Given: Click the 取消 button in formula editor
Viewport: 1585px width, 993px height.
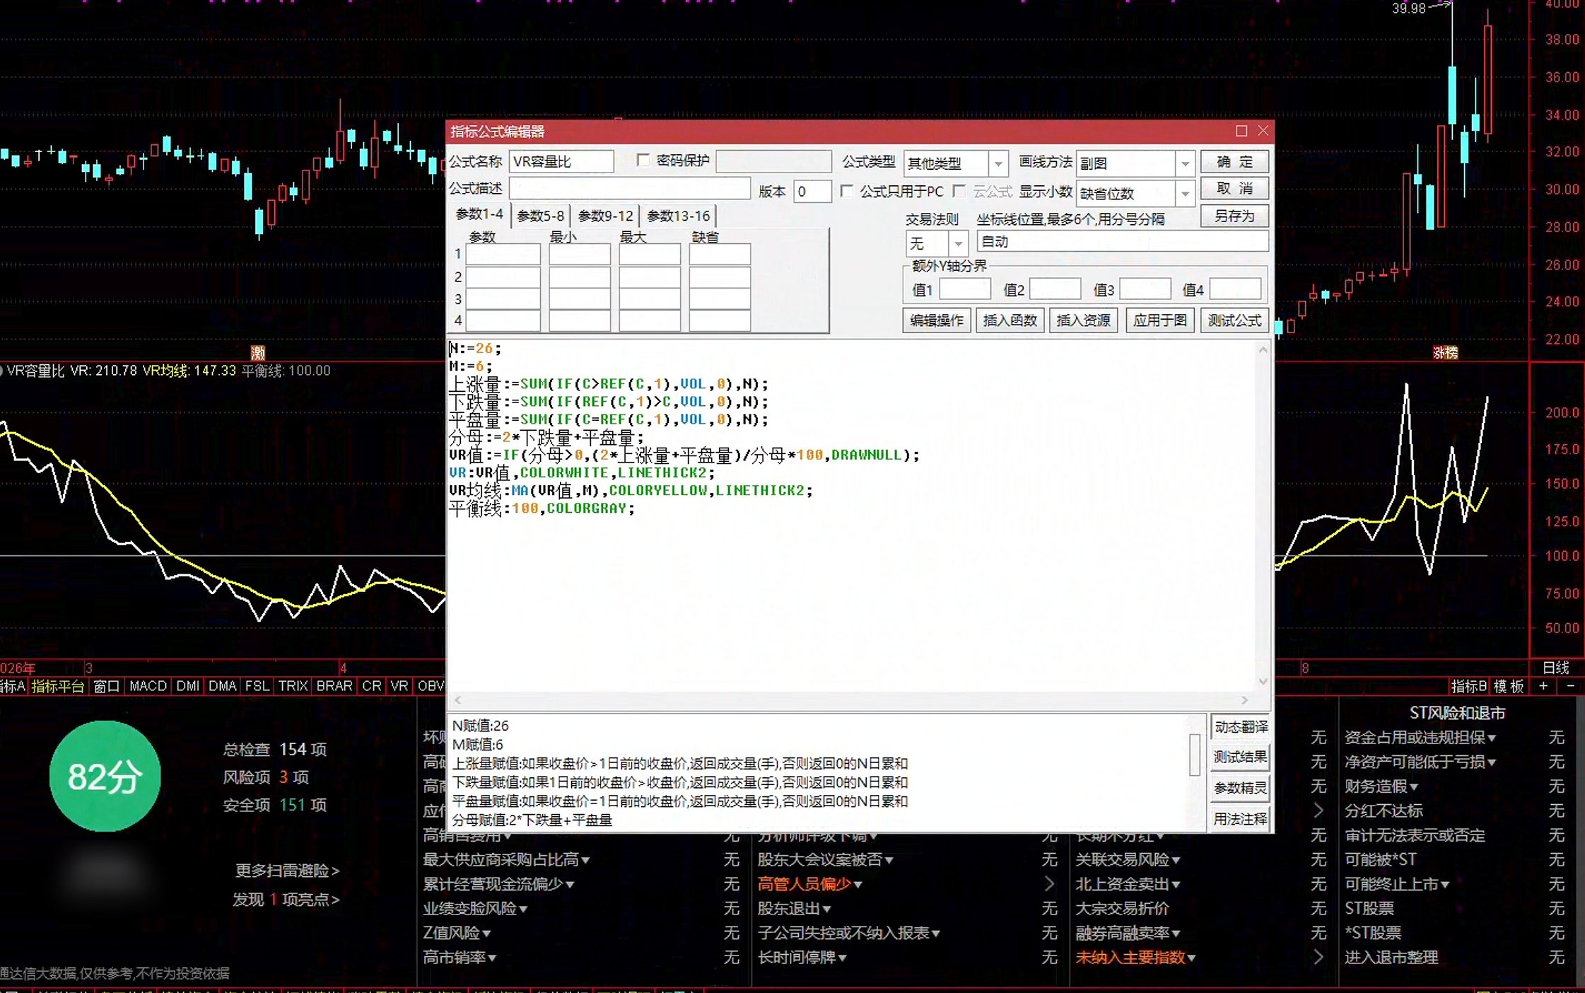Looking at the screenshot, I should click(x=1234, y=189).
